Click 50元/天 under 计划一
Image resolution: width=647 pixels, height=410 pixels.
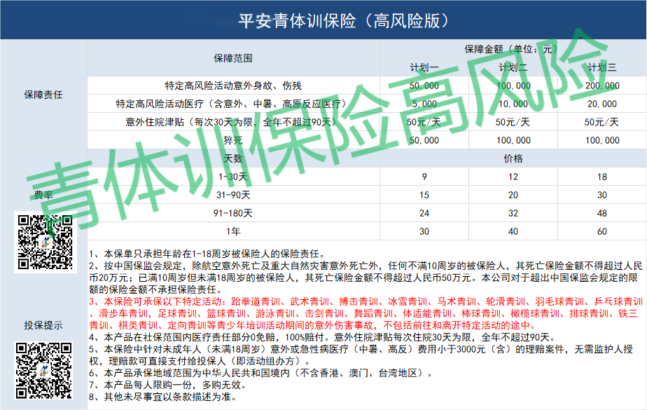click(424, 122)
